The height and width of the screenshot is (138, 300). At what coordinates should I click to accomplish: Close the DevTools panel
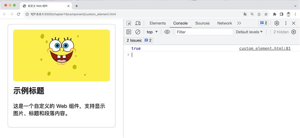(x=294, y=23)
